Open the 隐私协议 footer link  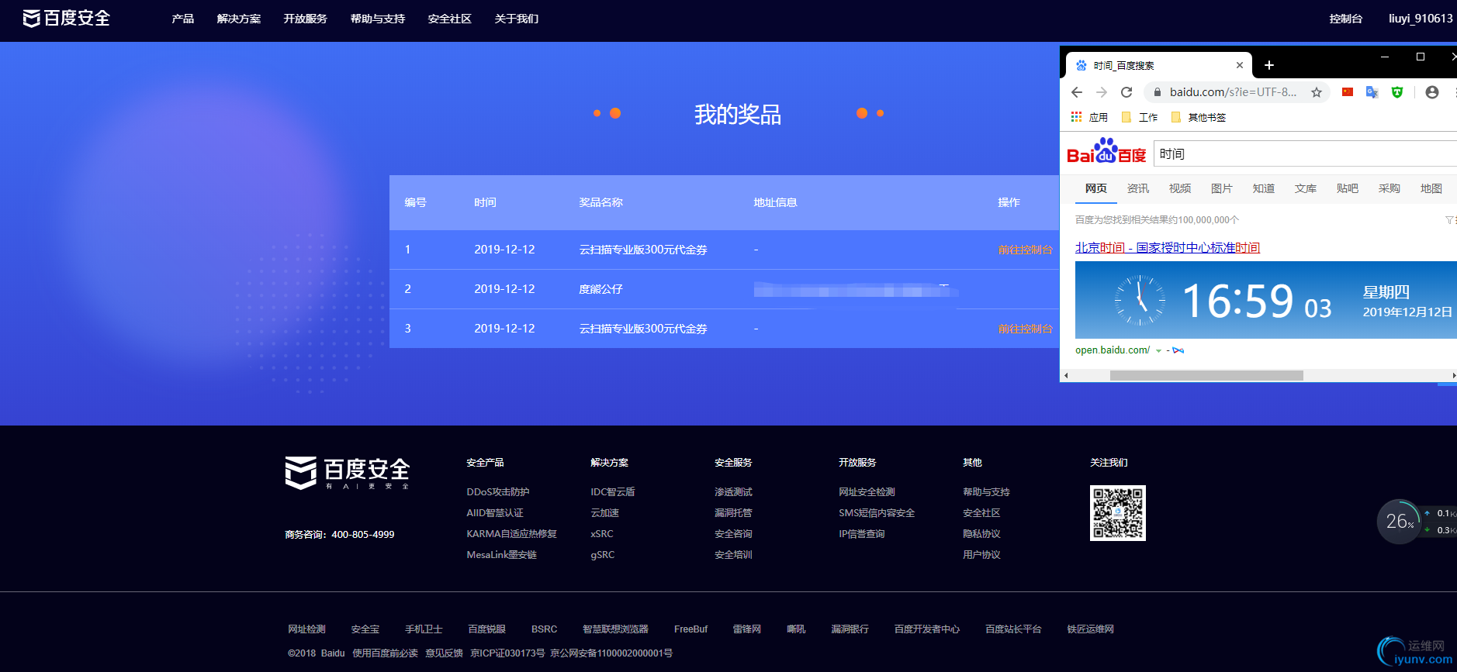point(981,534)
